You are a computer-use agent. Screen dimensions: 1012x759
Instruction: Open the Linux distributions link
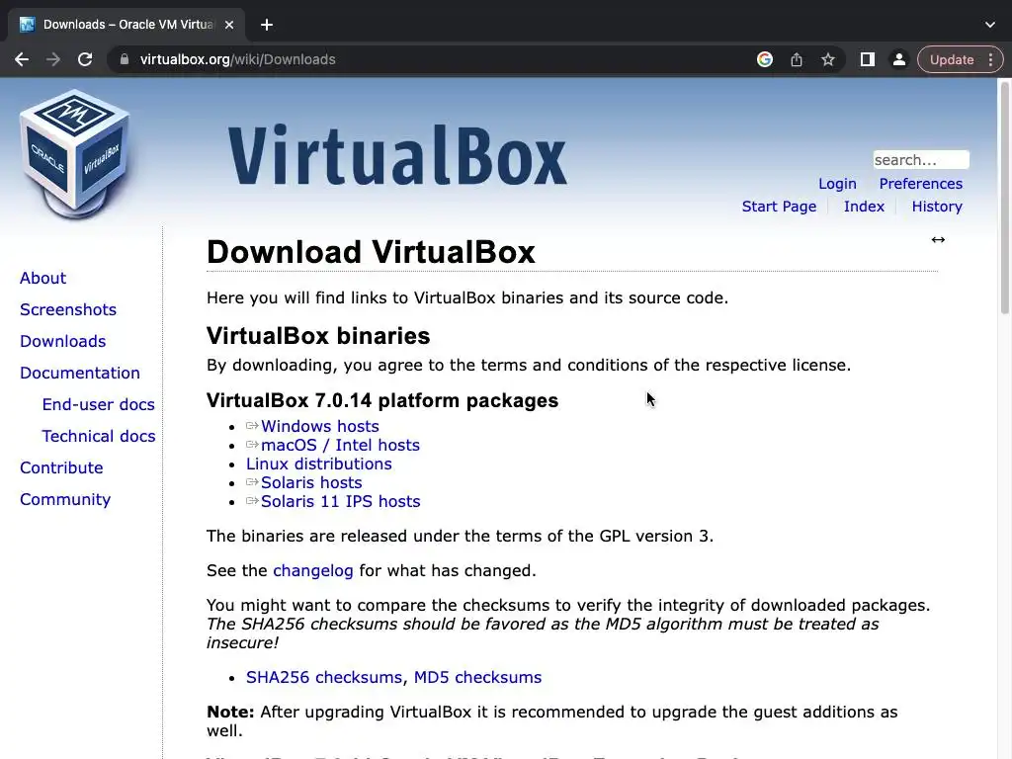point(319,464)
